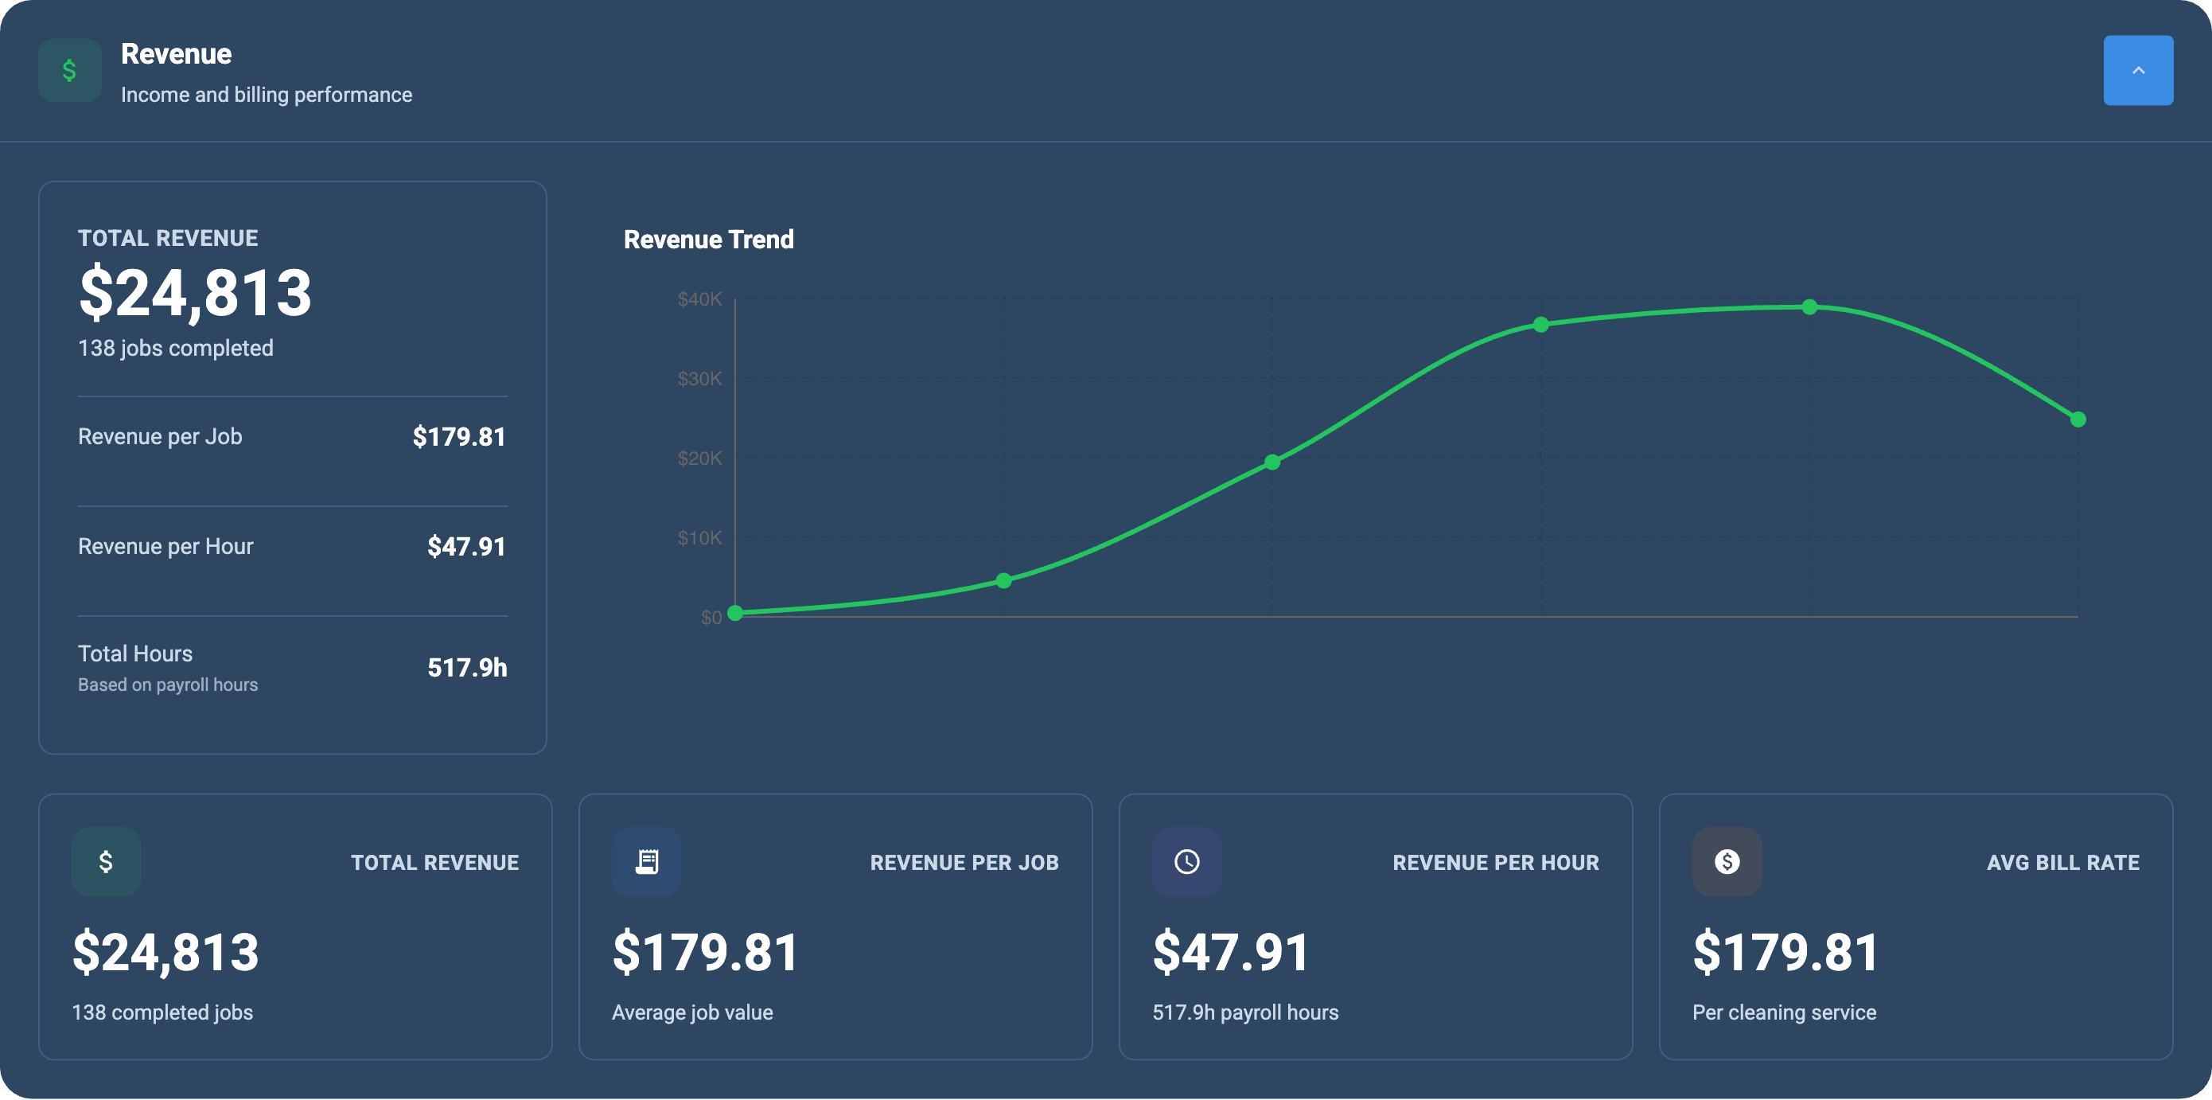Click the Total Hours 517.9h value
The image size is (2212, 1100).
467,668
